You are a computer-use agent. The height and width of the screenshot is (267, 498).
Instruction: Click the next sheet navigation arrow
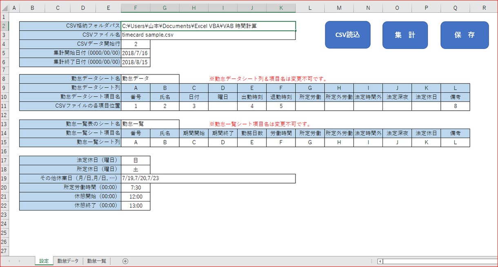tap(19, 261)
